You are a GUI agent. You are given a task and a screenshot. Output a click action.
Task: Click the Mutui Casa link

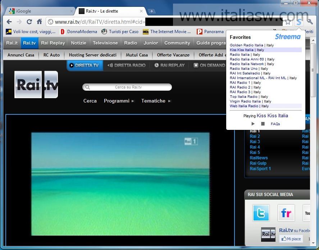pos(137,55)
